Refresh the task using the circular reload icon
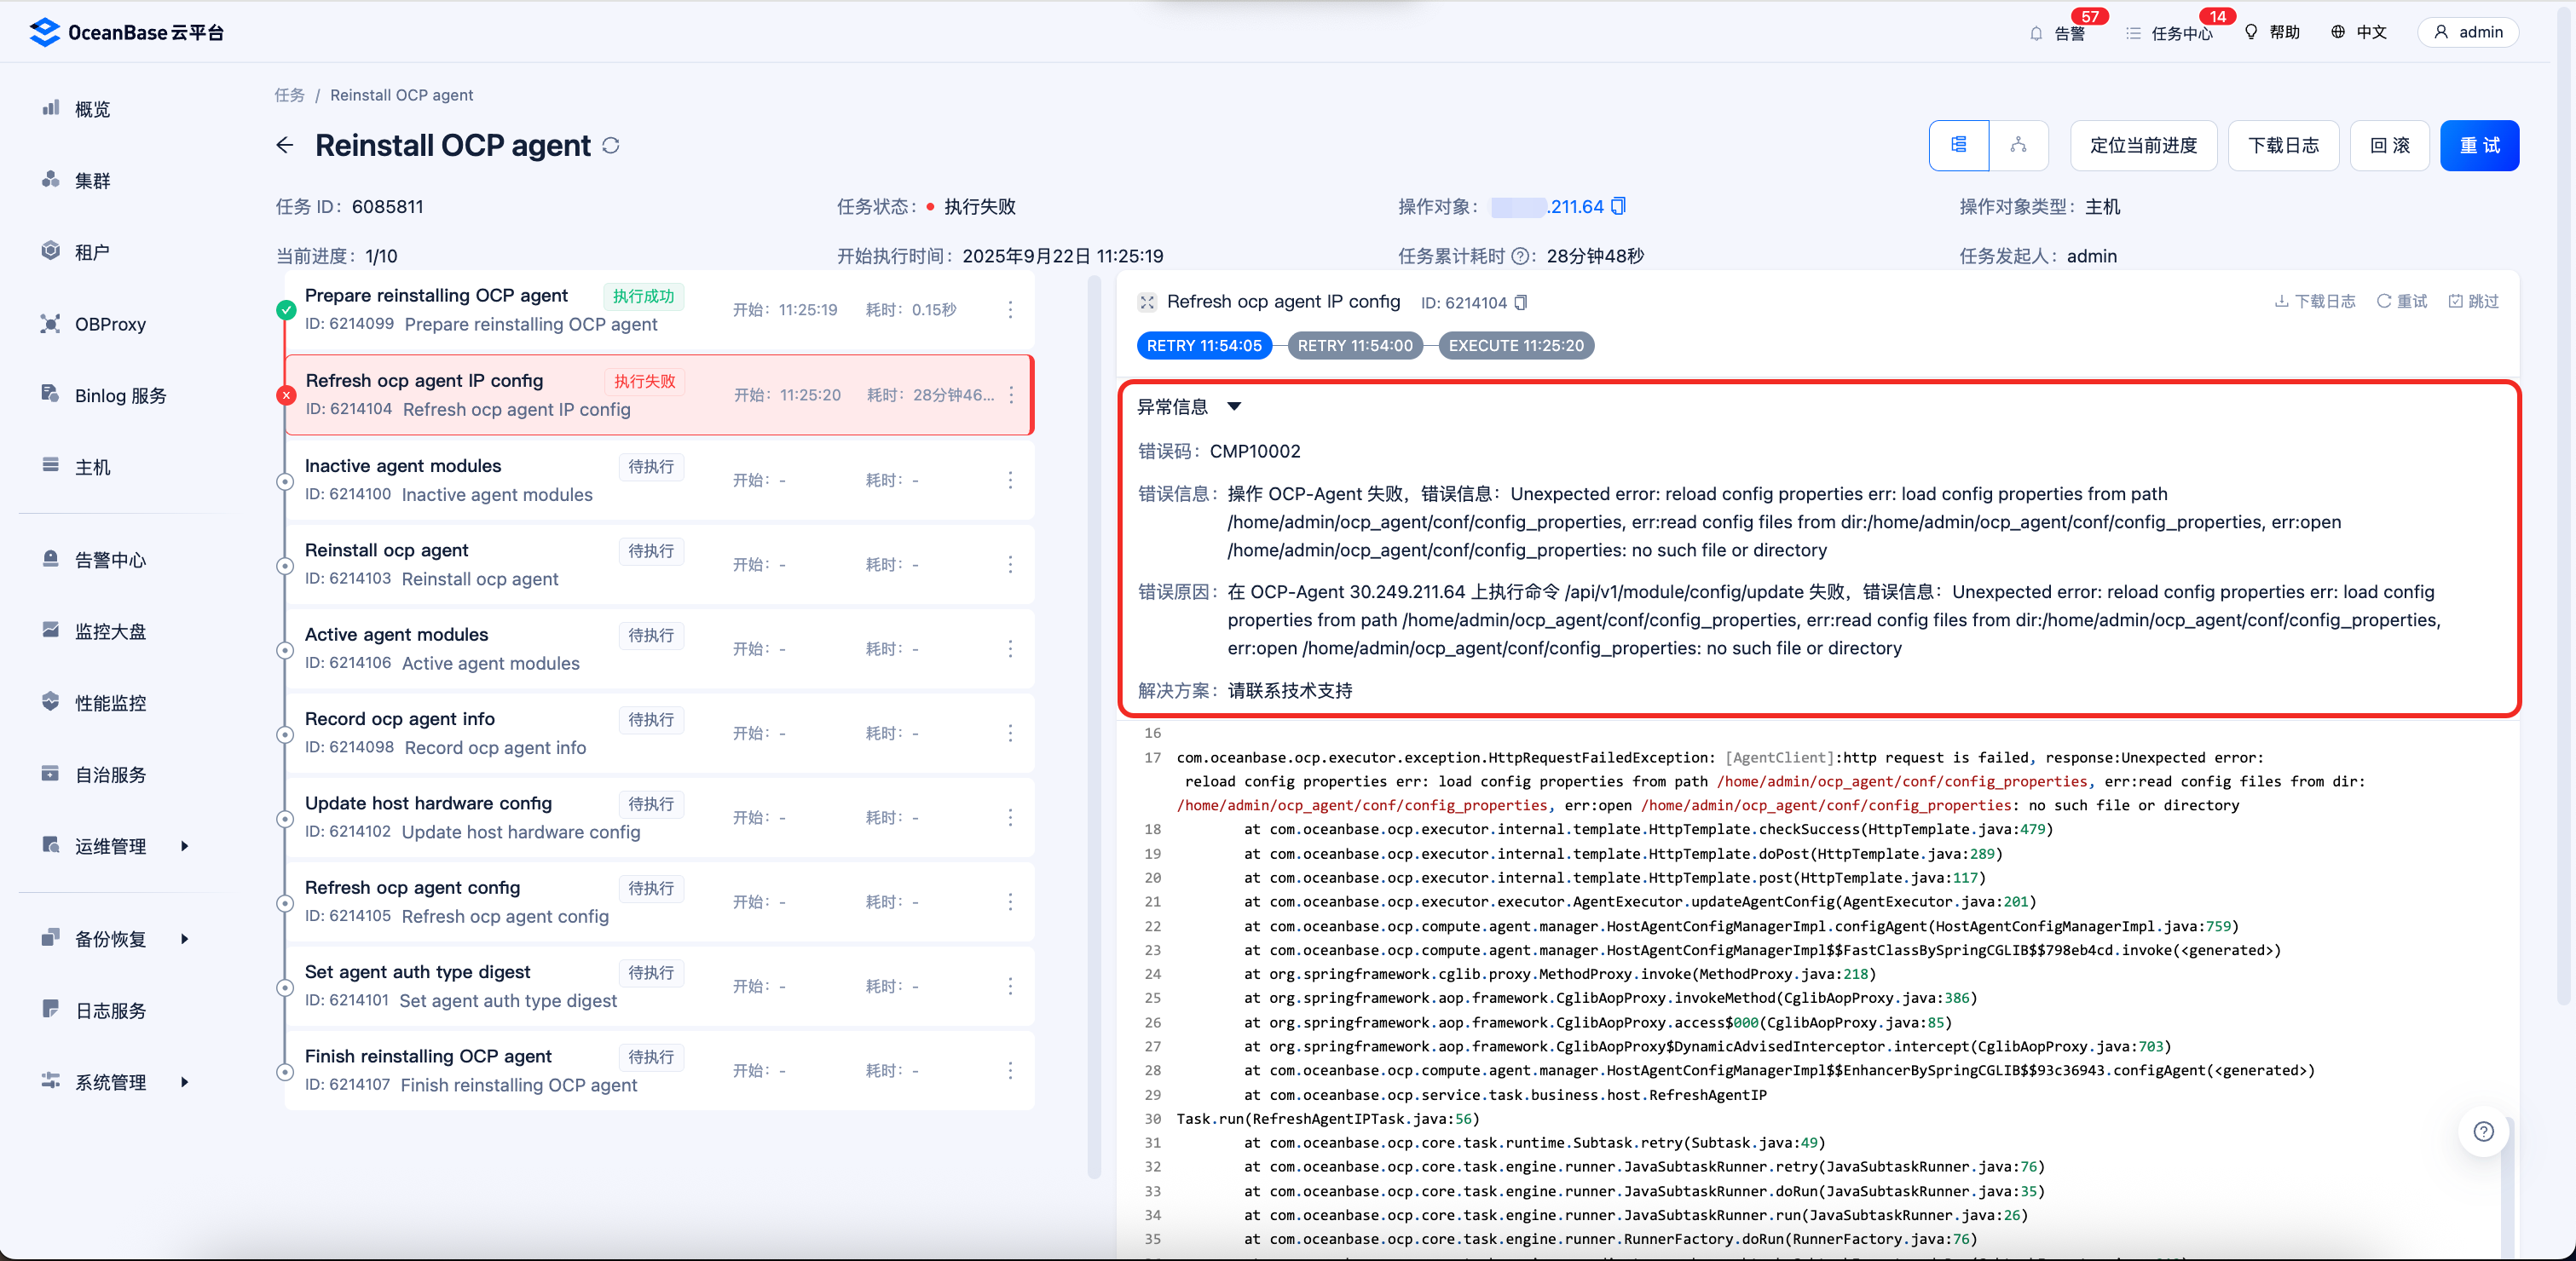 (x=611, y=146)
